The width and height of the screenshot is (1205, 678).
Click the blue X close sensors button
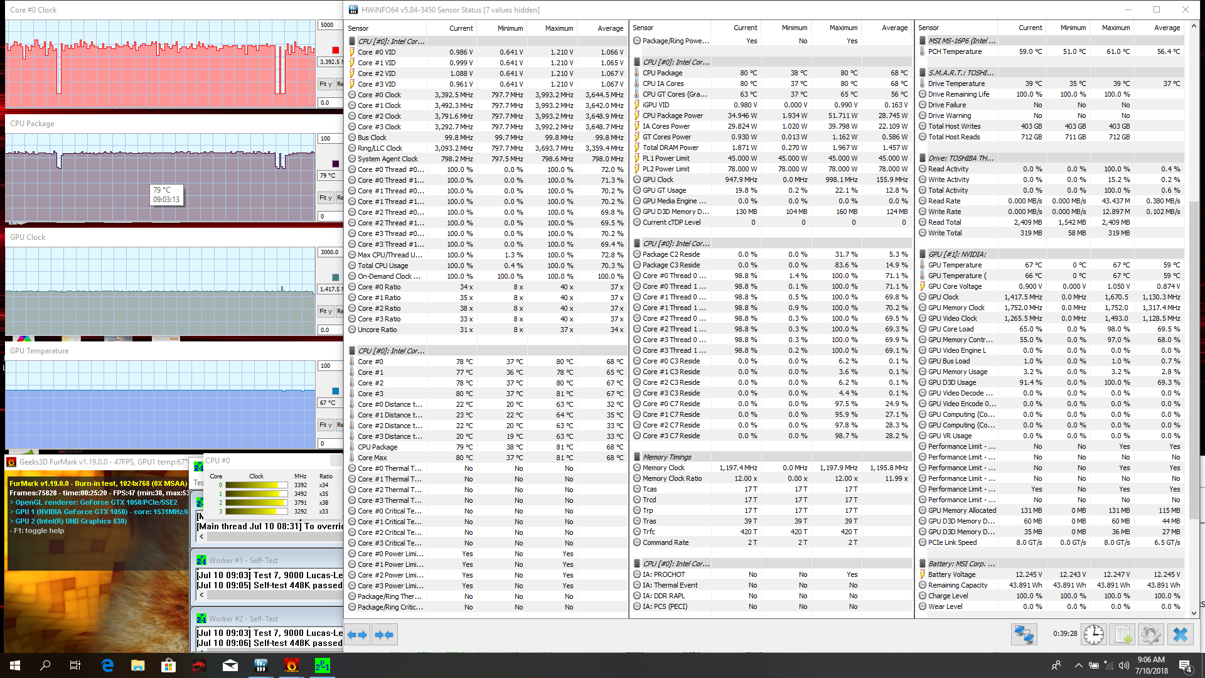click(x=1181, y=635)
